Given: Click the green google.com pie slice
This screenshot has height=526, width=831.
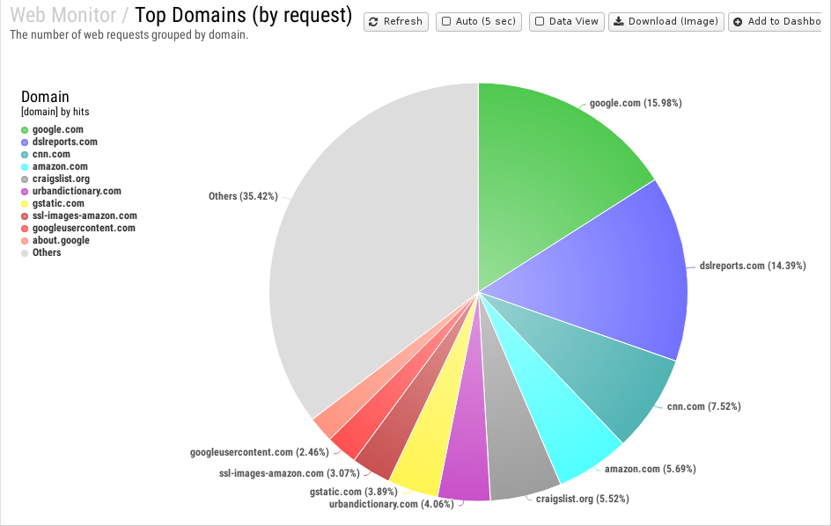Looking at the screenshot, I should pos(546,175).
